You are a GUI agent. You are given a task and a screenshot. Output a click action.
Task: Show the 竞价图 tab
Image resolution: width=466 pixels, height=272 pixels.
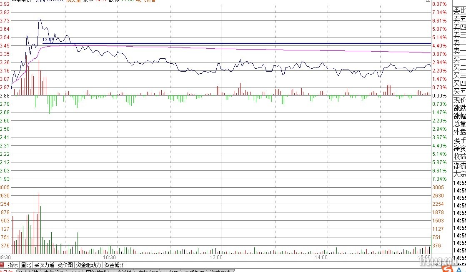click(x=65, y=265)
